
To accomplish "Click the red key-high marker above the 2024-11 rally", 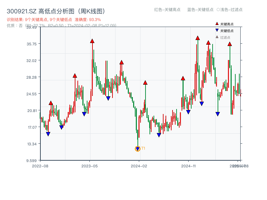I will pos(197,39).
